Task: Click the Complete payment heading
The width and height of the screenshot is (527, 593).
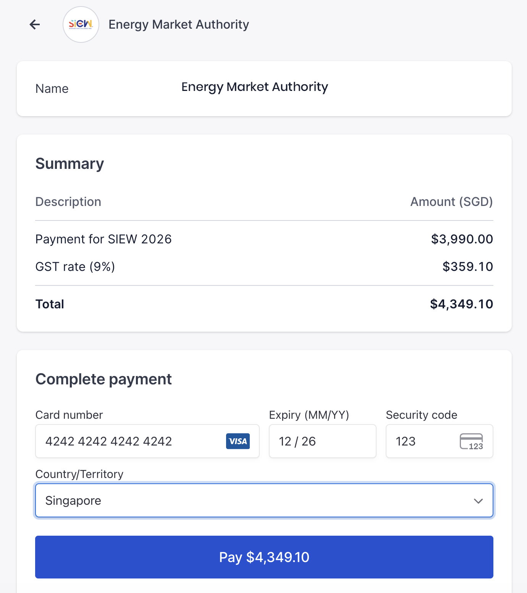Action: tap(103, 379)
